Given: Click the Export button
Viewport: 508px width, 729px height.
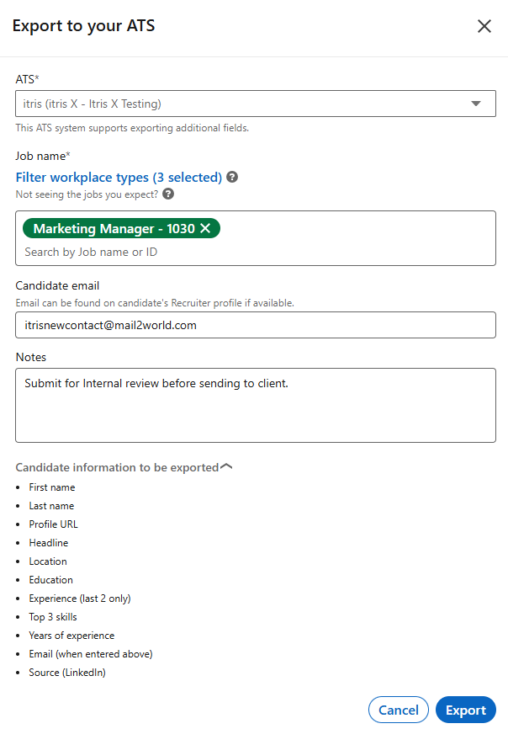Looking at the screenshot, I should 466,710.
